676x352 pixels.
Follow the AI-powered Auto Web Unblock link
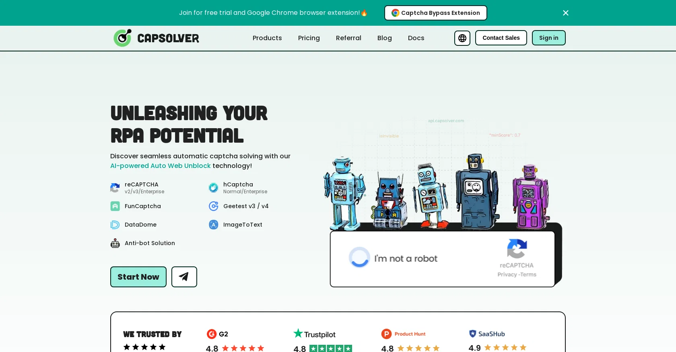click(161, 166)
